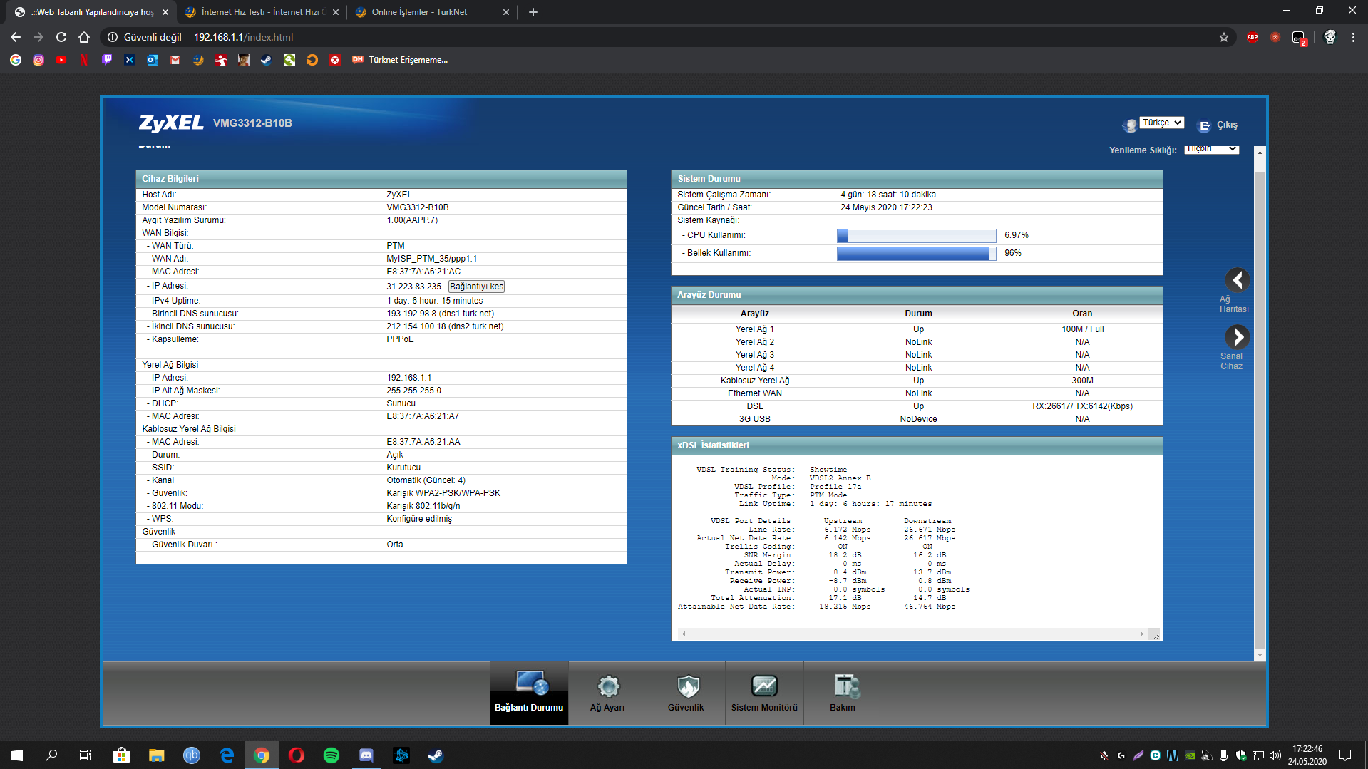Select the Web Tabanlı Yapılandırıcı tab
1368x769 pixels.
91,12
